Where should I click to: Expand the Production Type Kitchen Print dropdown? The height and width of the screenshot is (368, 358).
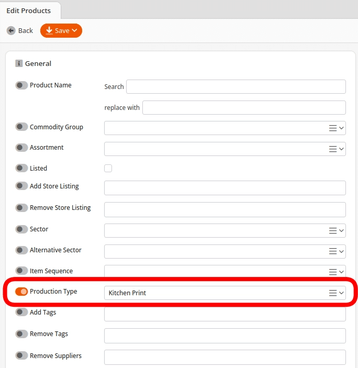(x=215, y=293)
